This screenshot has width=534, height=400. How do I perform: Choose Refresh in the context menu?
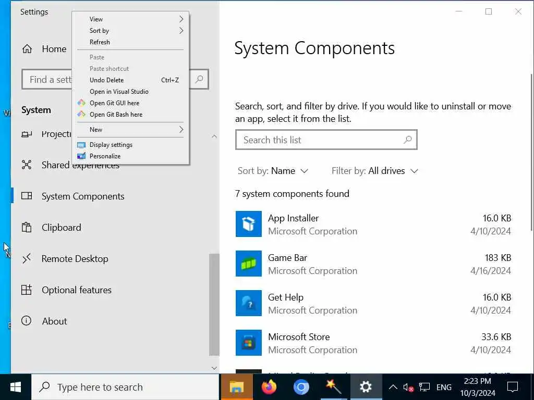[x=130, y=42]
